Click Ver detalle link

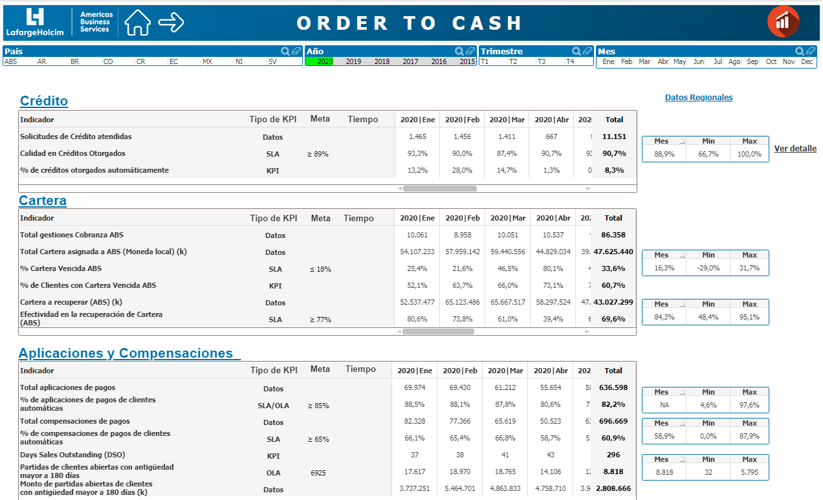[x=795, y=149]
